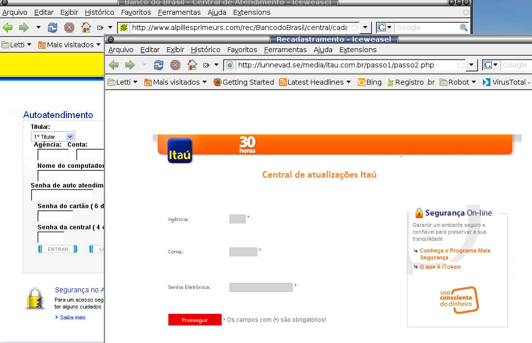Viewport: 532px width, 343px height.
Task: Open Ferramentas menu in Recadastramento window
Action: (285, 50)
